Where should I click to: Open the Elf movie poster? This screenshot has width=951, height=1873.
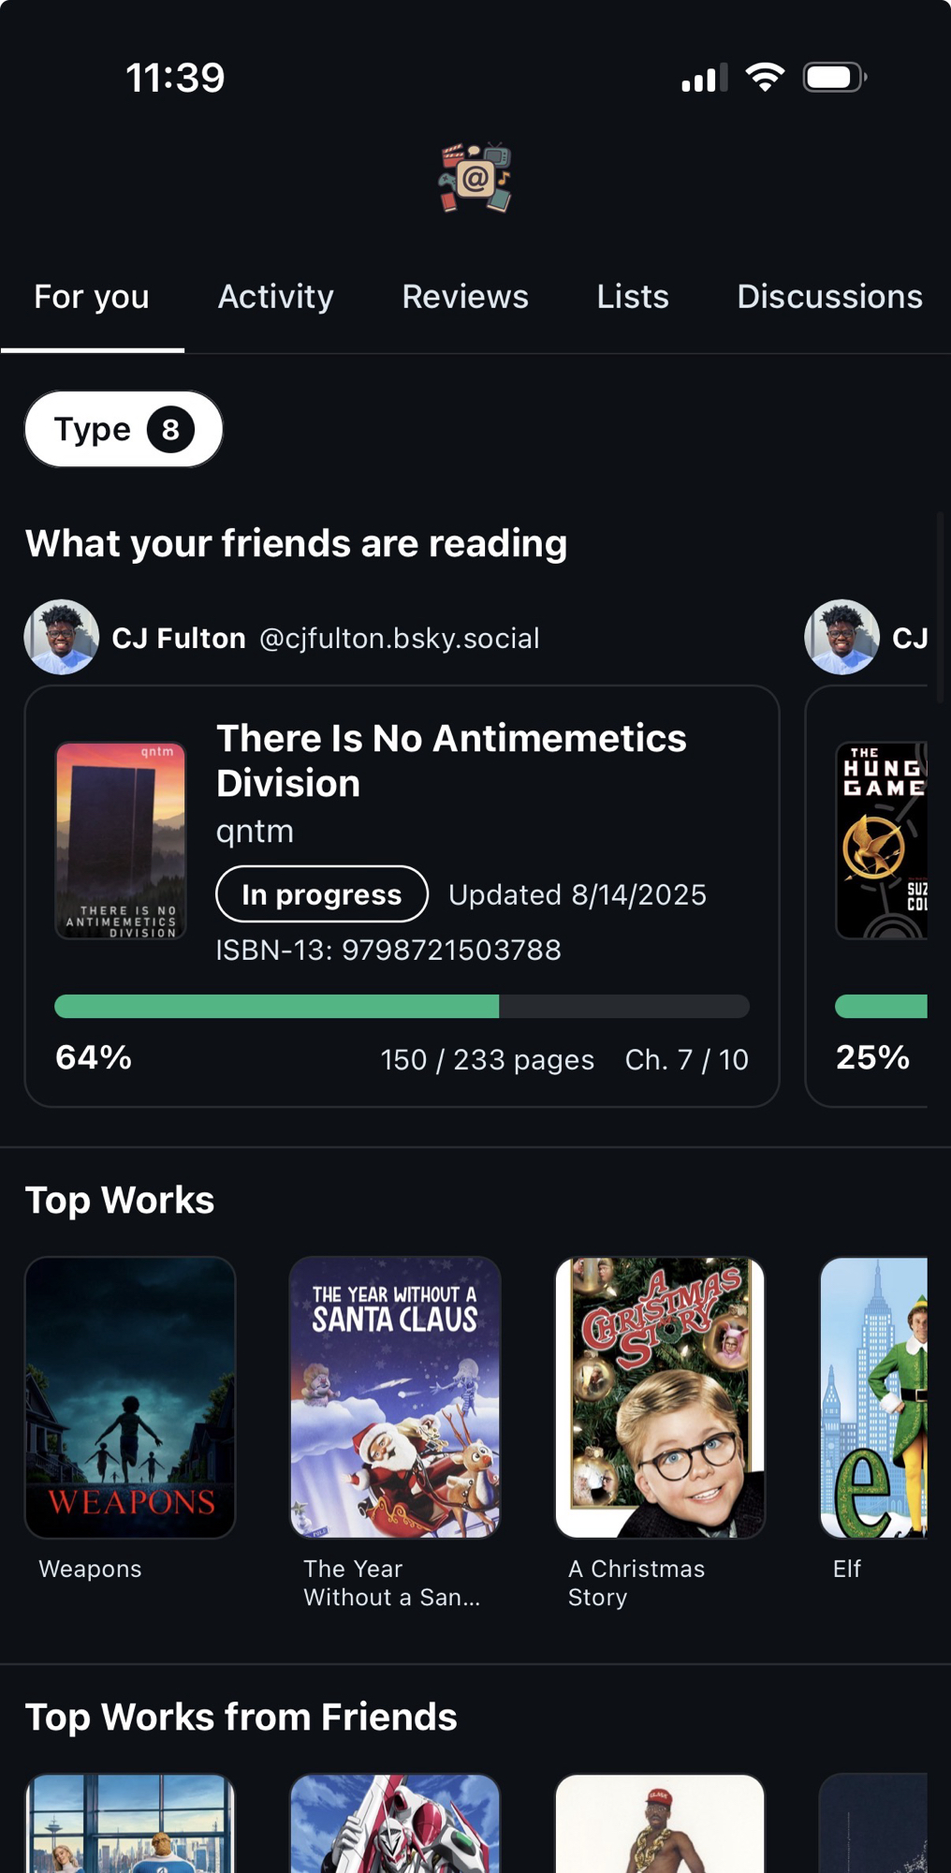(x=873, y=1396)
